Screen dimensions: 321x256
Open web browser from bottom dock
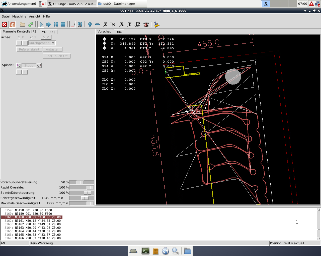166,251
